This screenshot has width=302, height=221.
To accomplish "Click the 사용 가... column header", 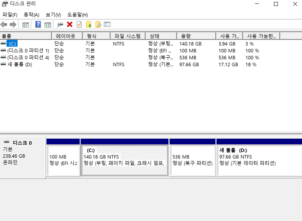I will click(229, 36).
